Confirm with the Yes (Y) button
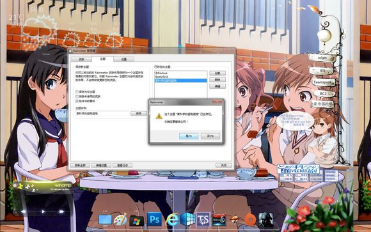Image resolution: width=371 pixels, height=232 pixels. tap(189, 136)
